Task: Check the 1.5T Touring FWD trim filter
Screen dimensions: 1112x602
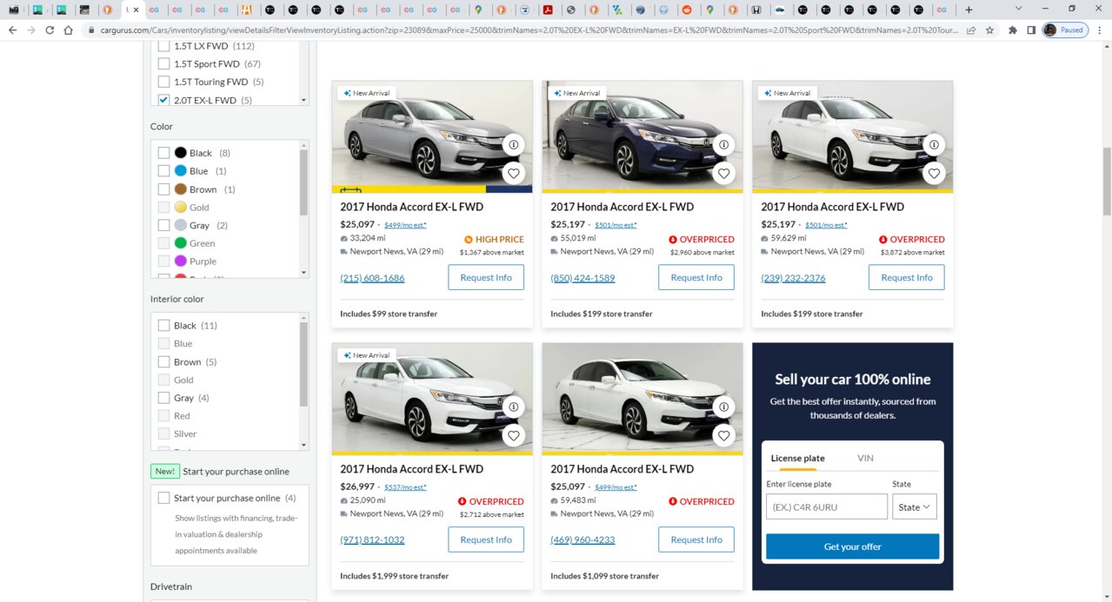Action: click(x=163, y=82)
